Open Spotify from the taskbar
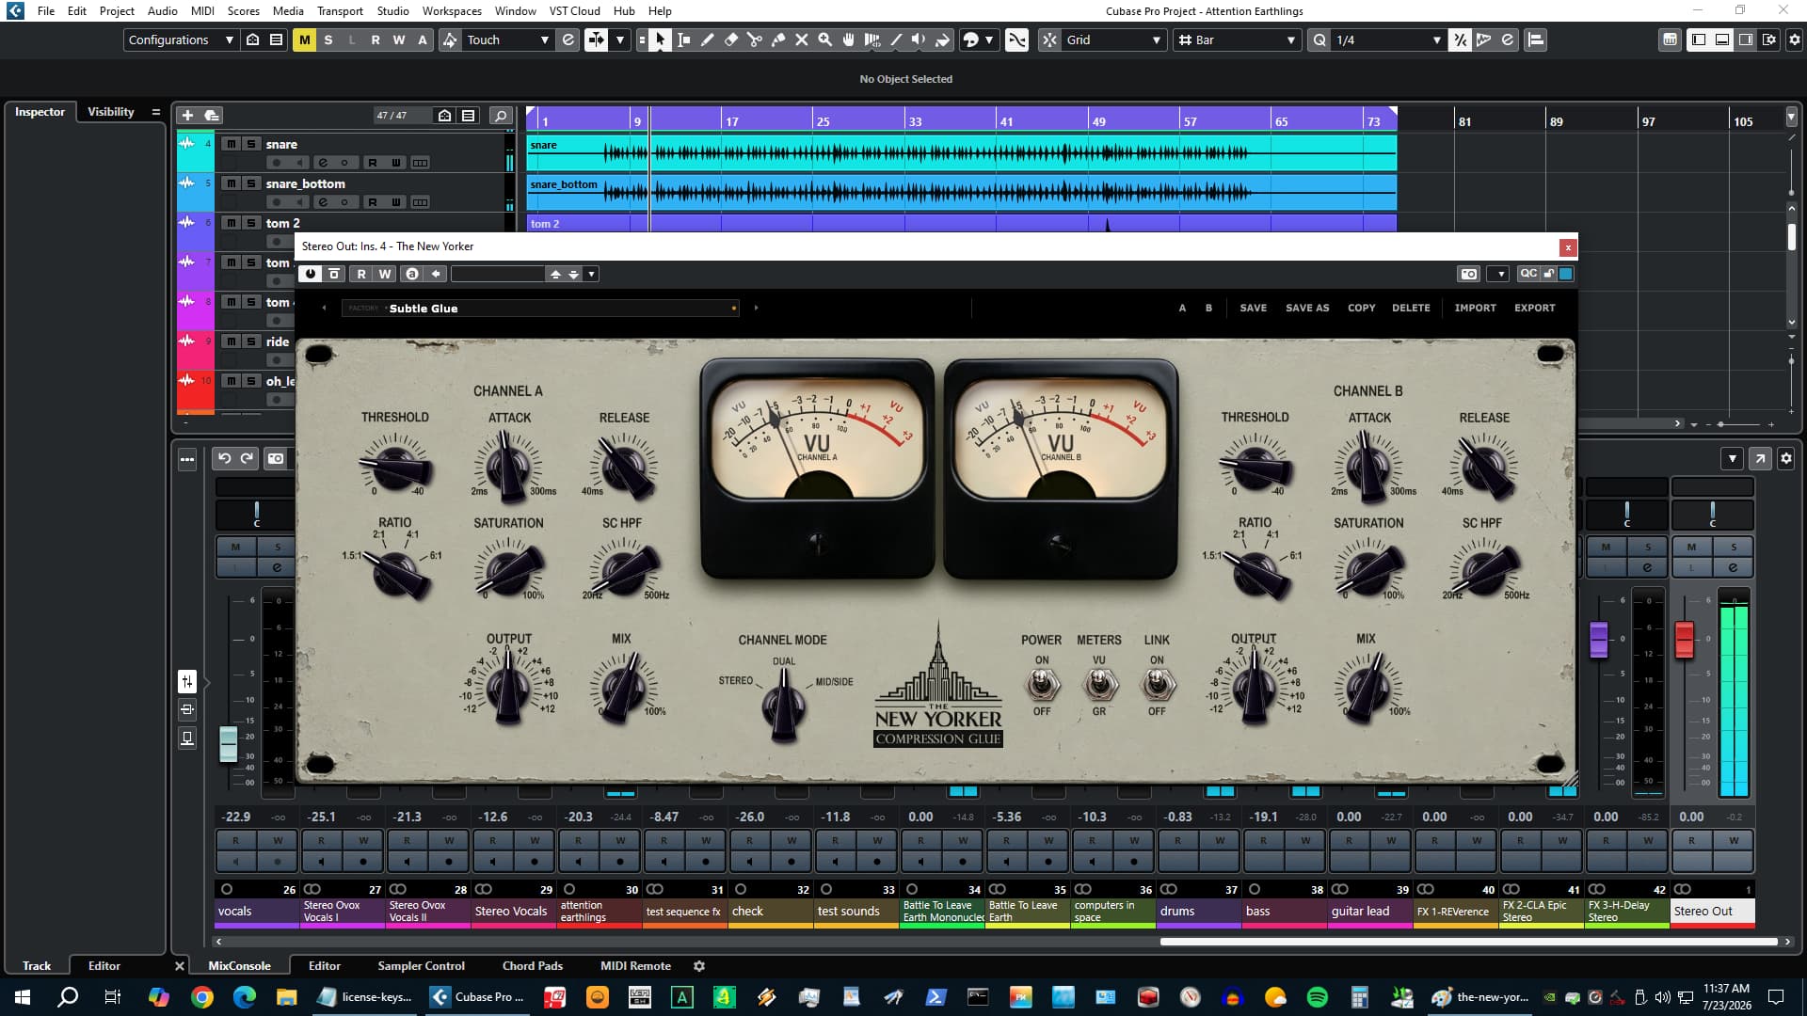The height and width of the screenshot is (1016, 1807). (1317, 997)
